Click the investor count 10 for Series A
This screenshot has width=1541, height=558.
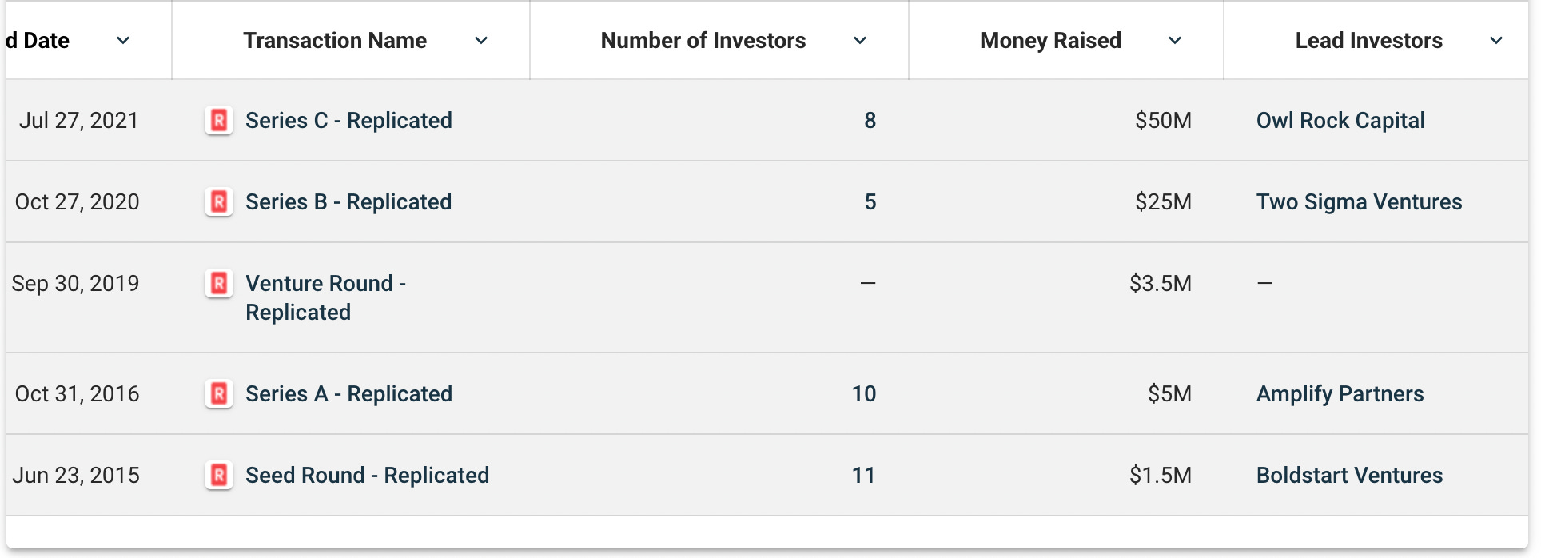[864, 394]
